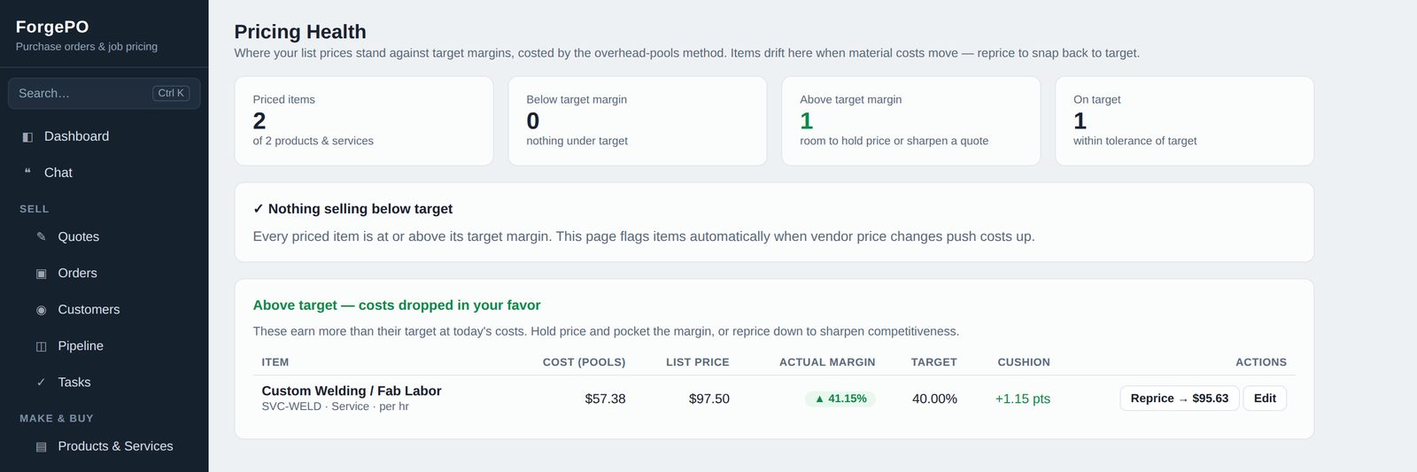Click the LIST PRICE column header

(698, 362)
